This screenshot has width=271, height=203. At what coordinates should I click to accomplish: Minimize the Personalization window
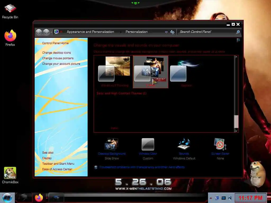pos(228,25)
